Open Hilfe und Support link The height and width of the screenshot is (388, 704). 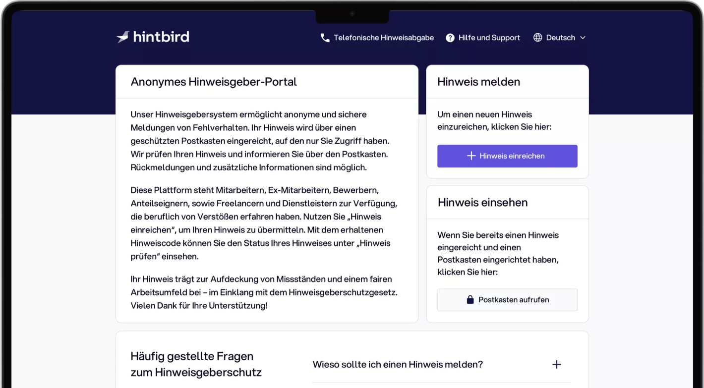pyautogui.click(x=483, y=38)
